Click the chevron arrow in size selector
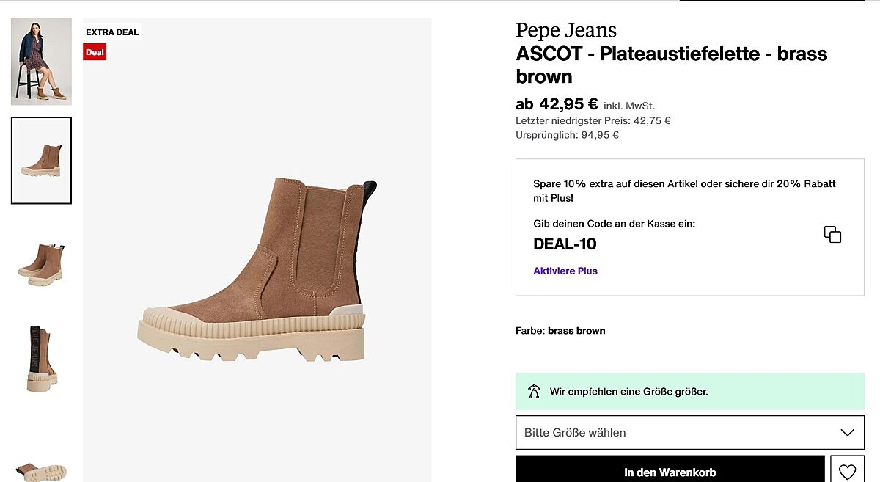 847,433
